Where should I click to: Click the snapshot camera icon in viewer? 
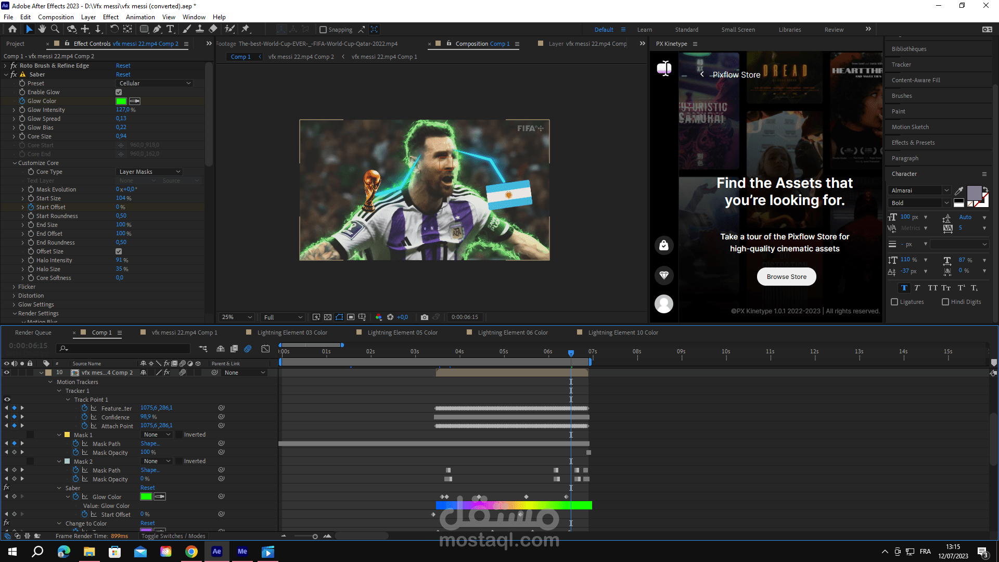coord(425,317)
